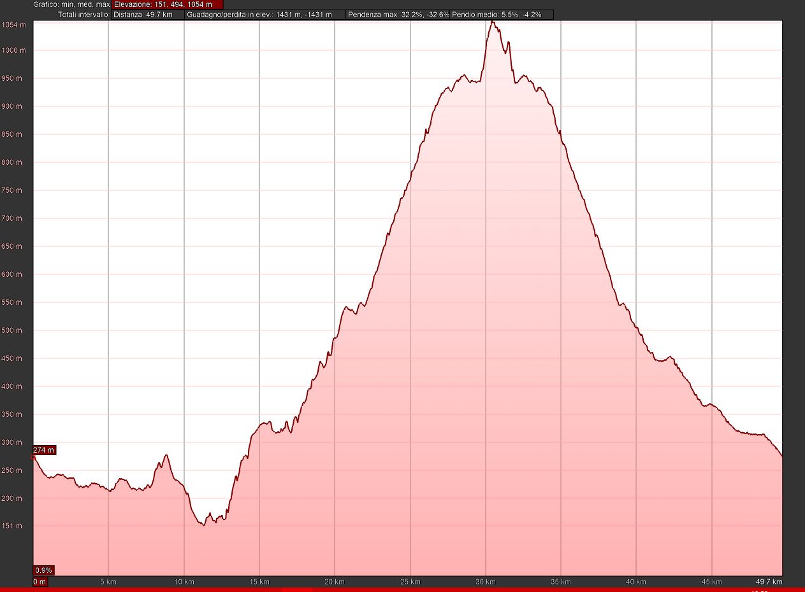Click the 0 m distance cursor label

[40, 582]
